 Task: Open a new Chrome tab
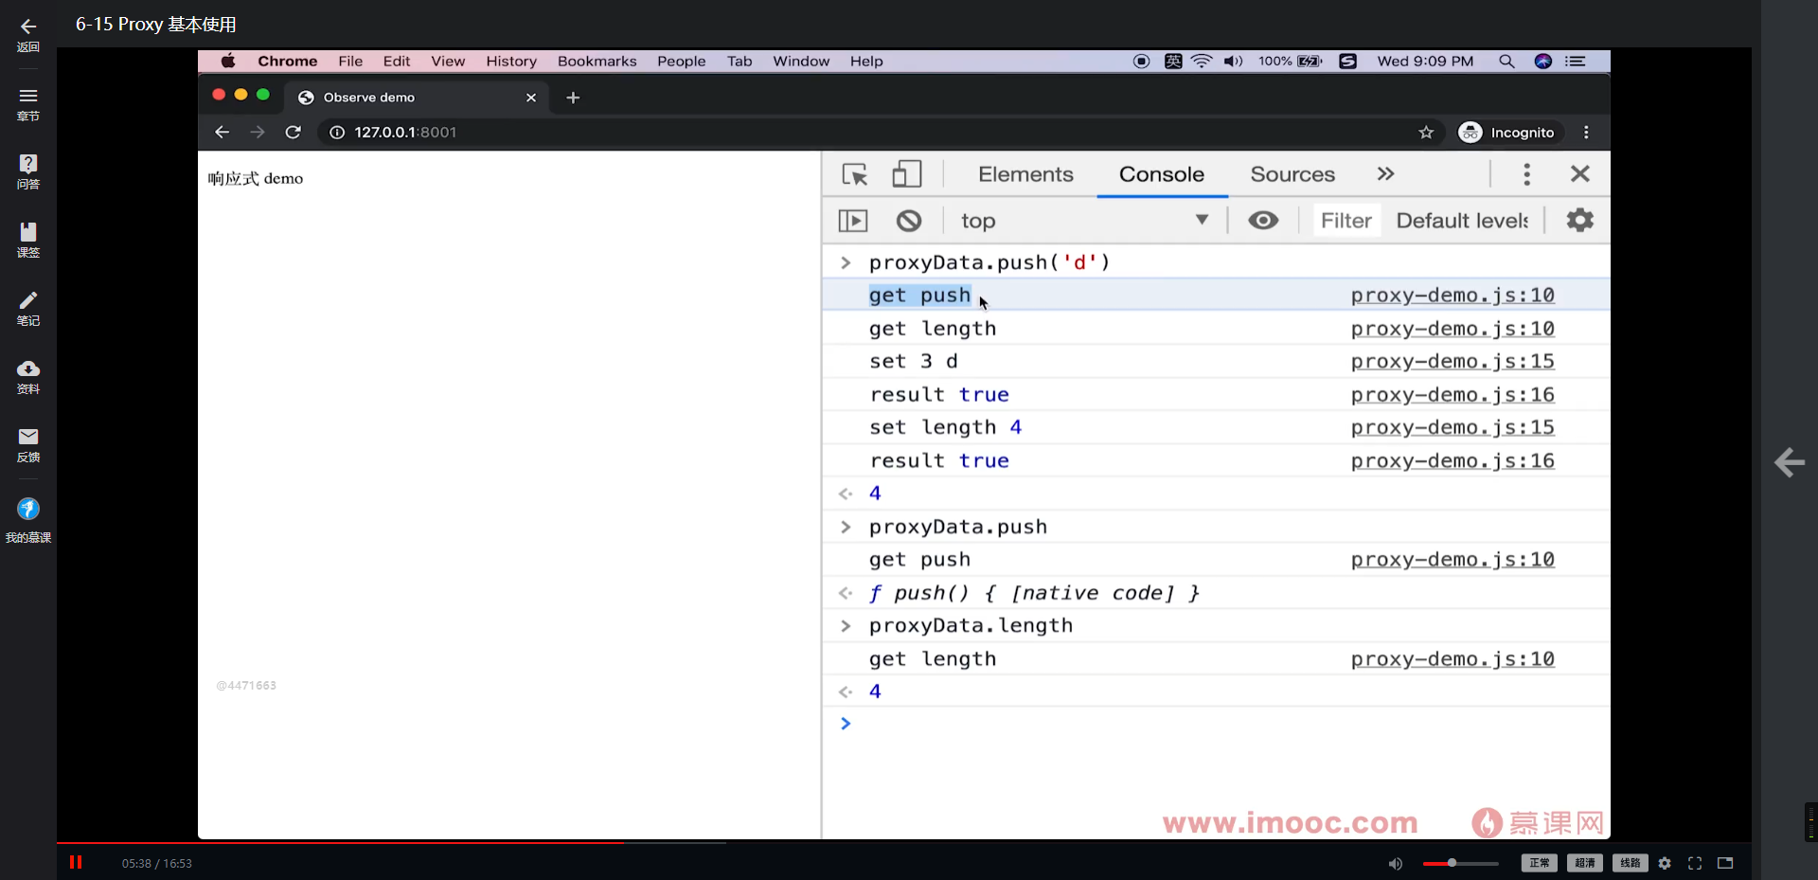point(573,98)
